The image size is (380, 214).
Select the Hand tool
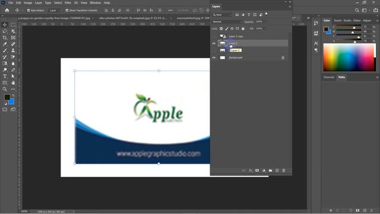pyautogui.click(x=13, y=83)
